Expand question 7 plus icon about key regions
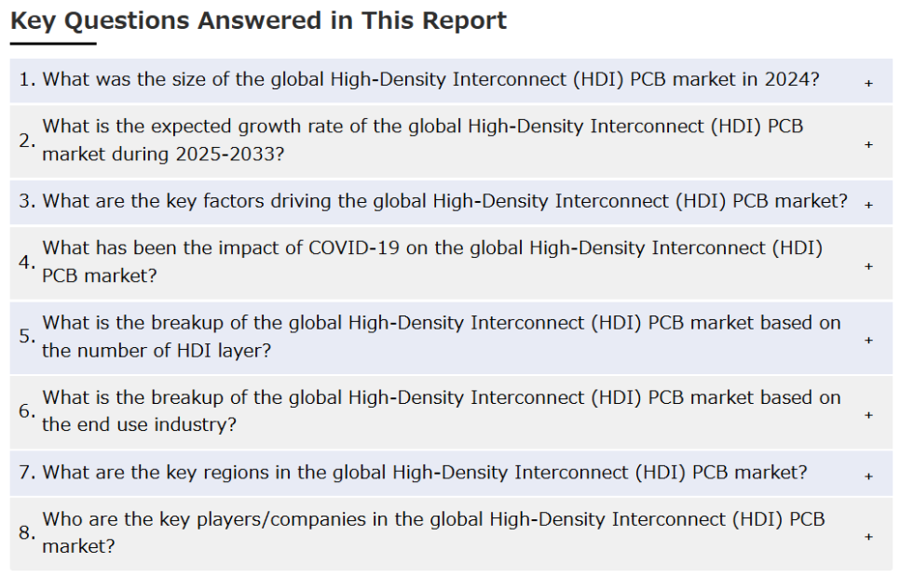900x577 pixels. click(x=868, y=476)
